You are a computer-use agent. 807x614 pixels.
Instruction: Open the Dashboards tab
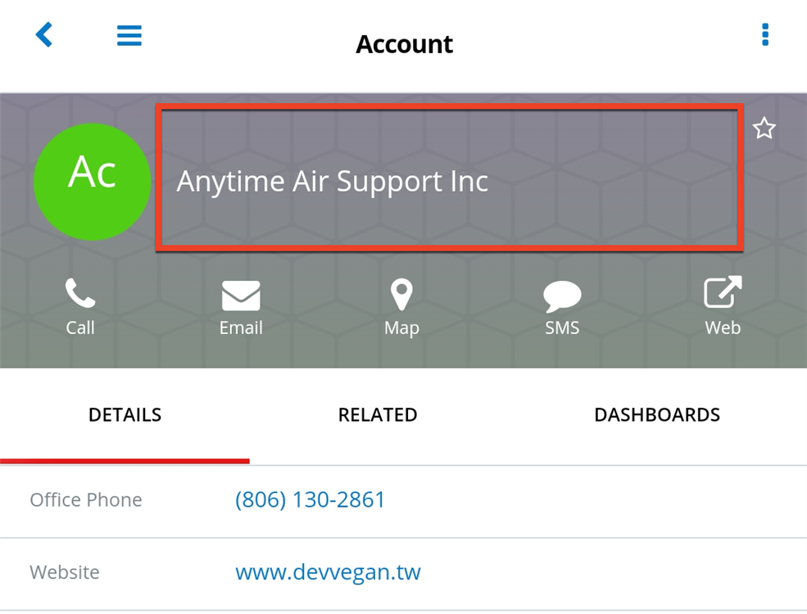click(x=657, y=415)
